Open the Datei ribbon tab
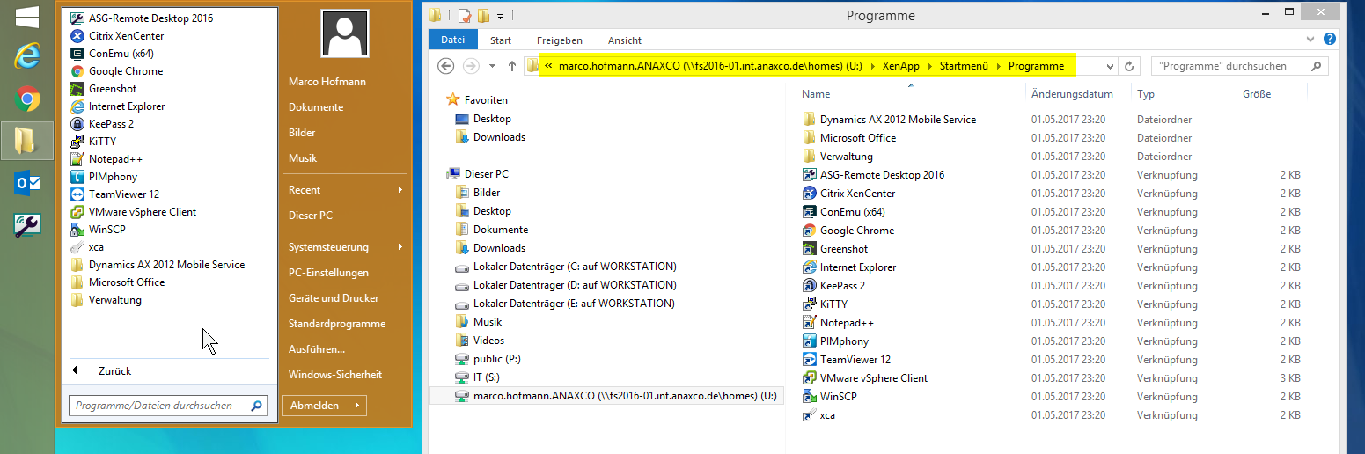Screen dimensions: 1365x454 tap(452, 40)
